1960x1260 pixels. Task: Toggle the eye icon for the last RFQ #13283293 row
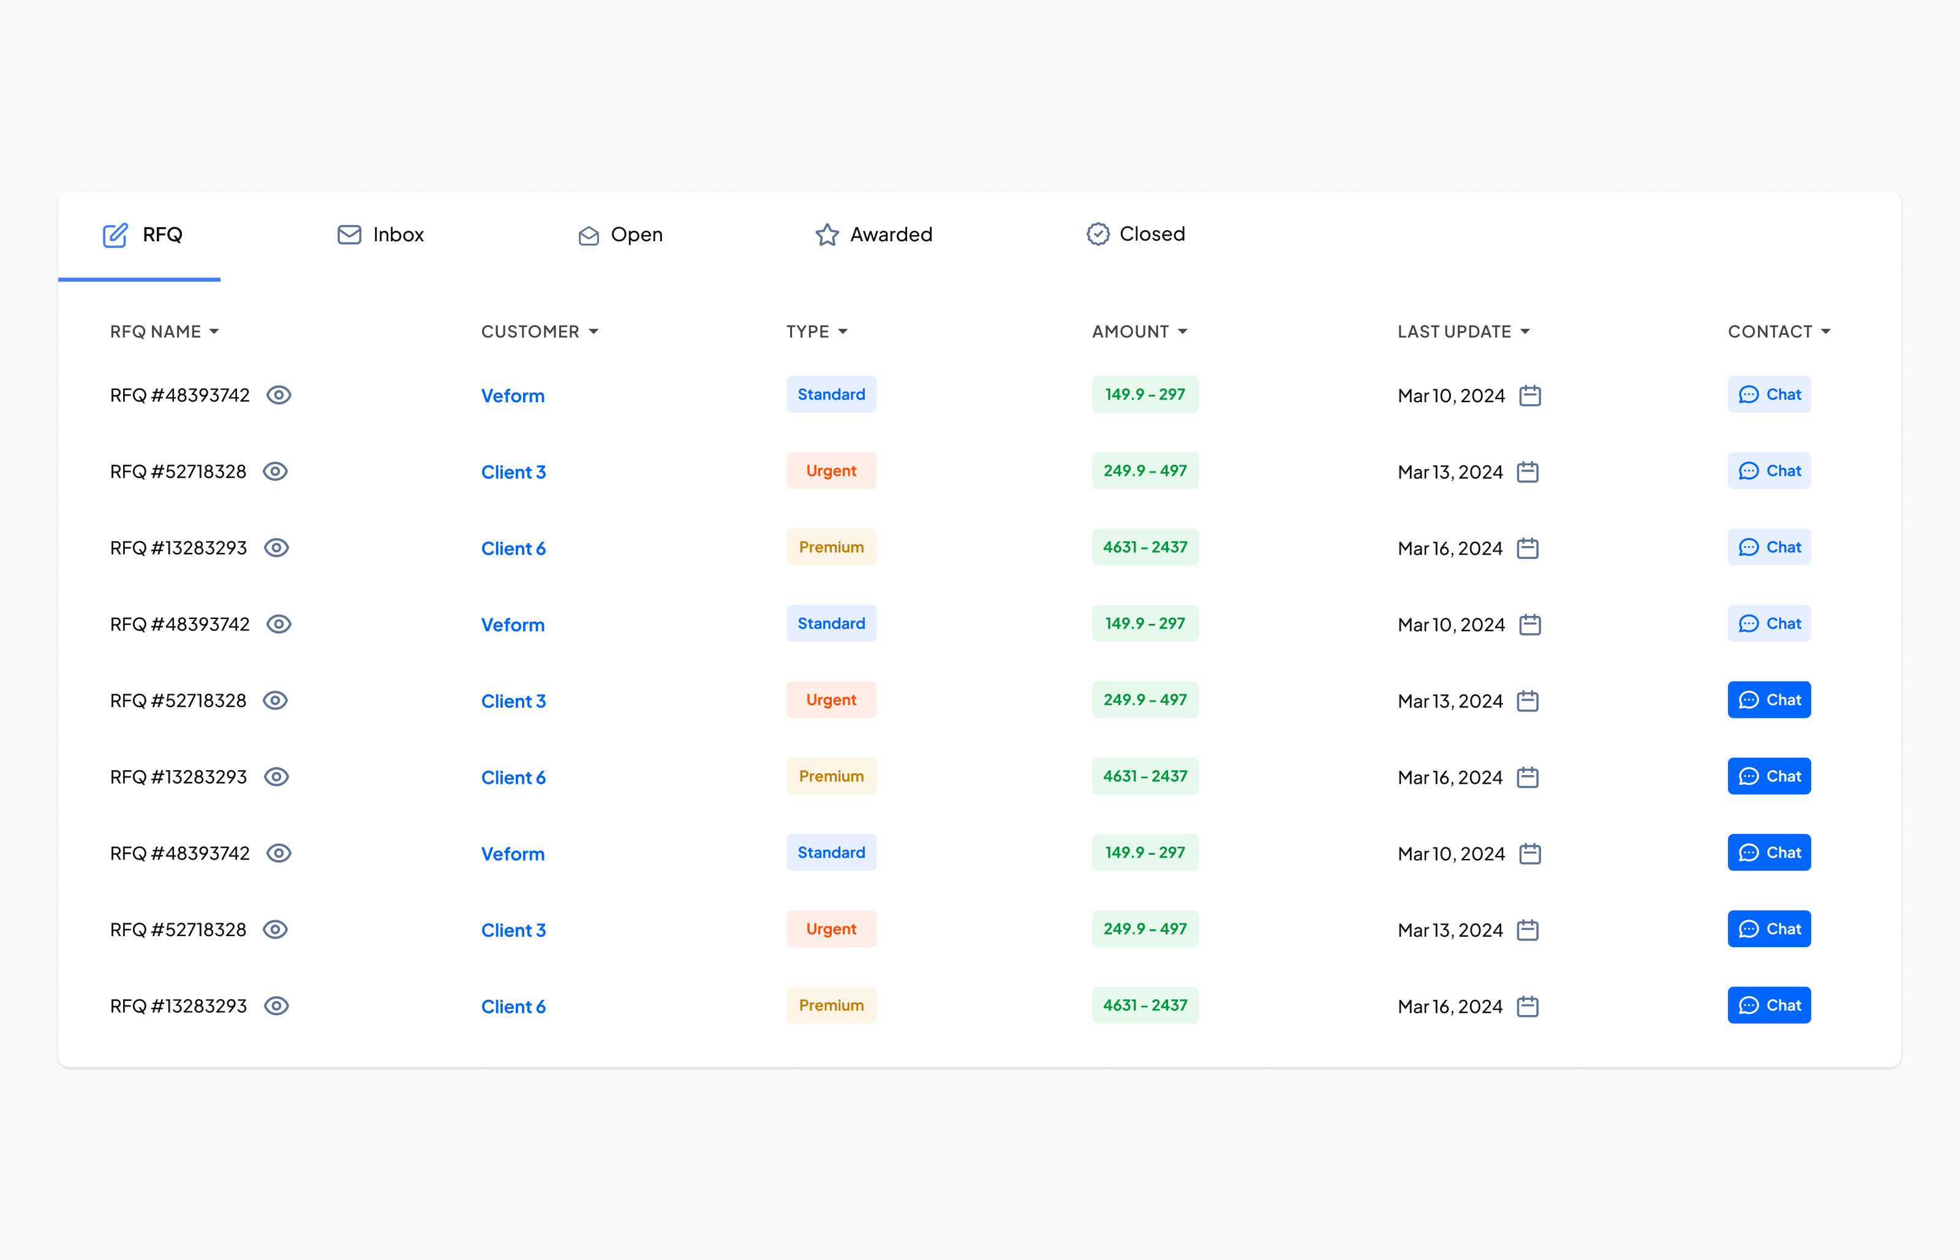(276, 1005)
